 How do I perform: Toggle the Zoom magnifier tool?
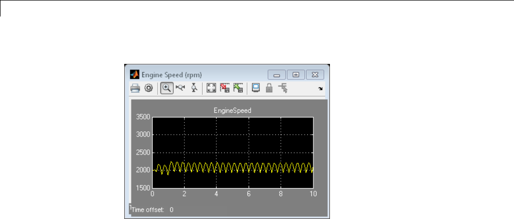167,88
